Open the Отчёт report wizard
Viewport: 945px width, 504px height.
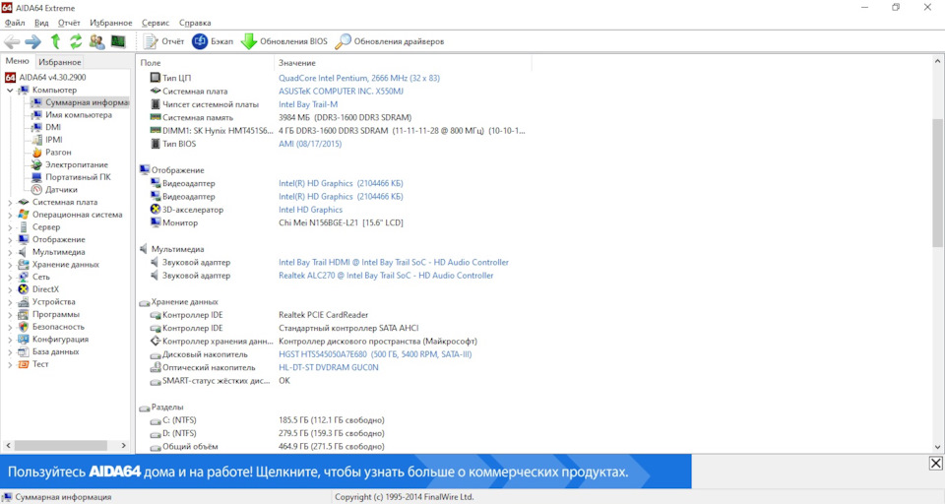coord(164,41)
